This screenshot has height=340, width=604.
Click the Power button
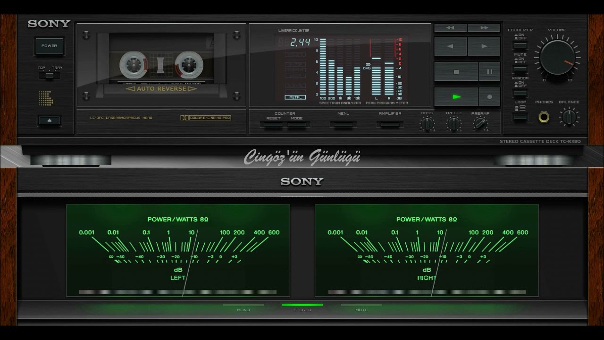[49, 46]
